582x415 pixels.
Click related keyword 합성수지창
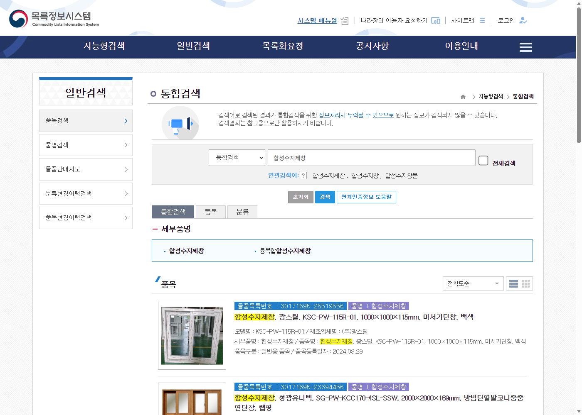coord(365,176)
